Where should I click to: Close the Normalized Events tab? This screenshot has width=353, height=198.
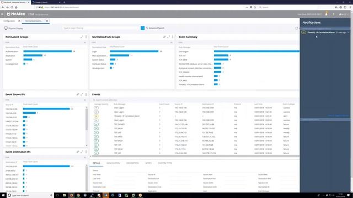pos(47,21)
